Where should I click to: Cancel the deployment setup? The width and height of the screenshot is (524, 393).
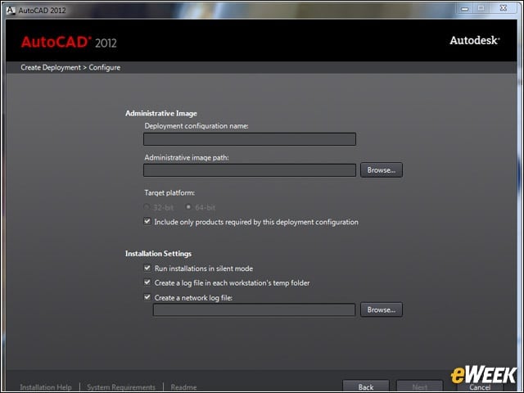(480, 387)
